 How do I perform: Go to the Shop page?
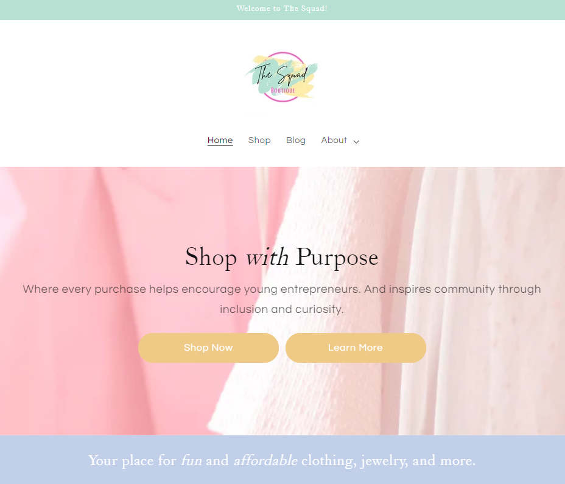(x=259, y=140)
